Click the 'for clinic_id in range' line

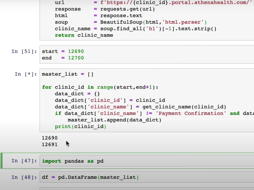100,87
